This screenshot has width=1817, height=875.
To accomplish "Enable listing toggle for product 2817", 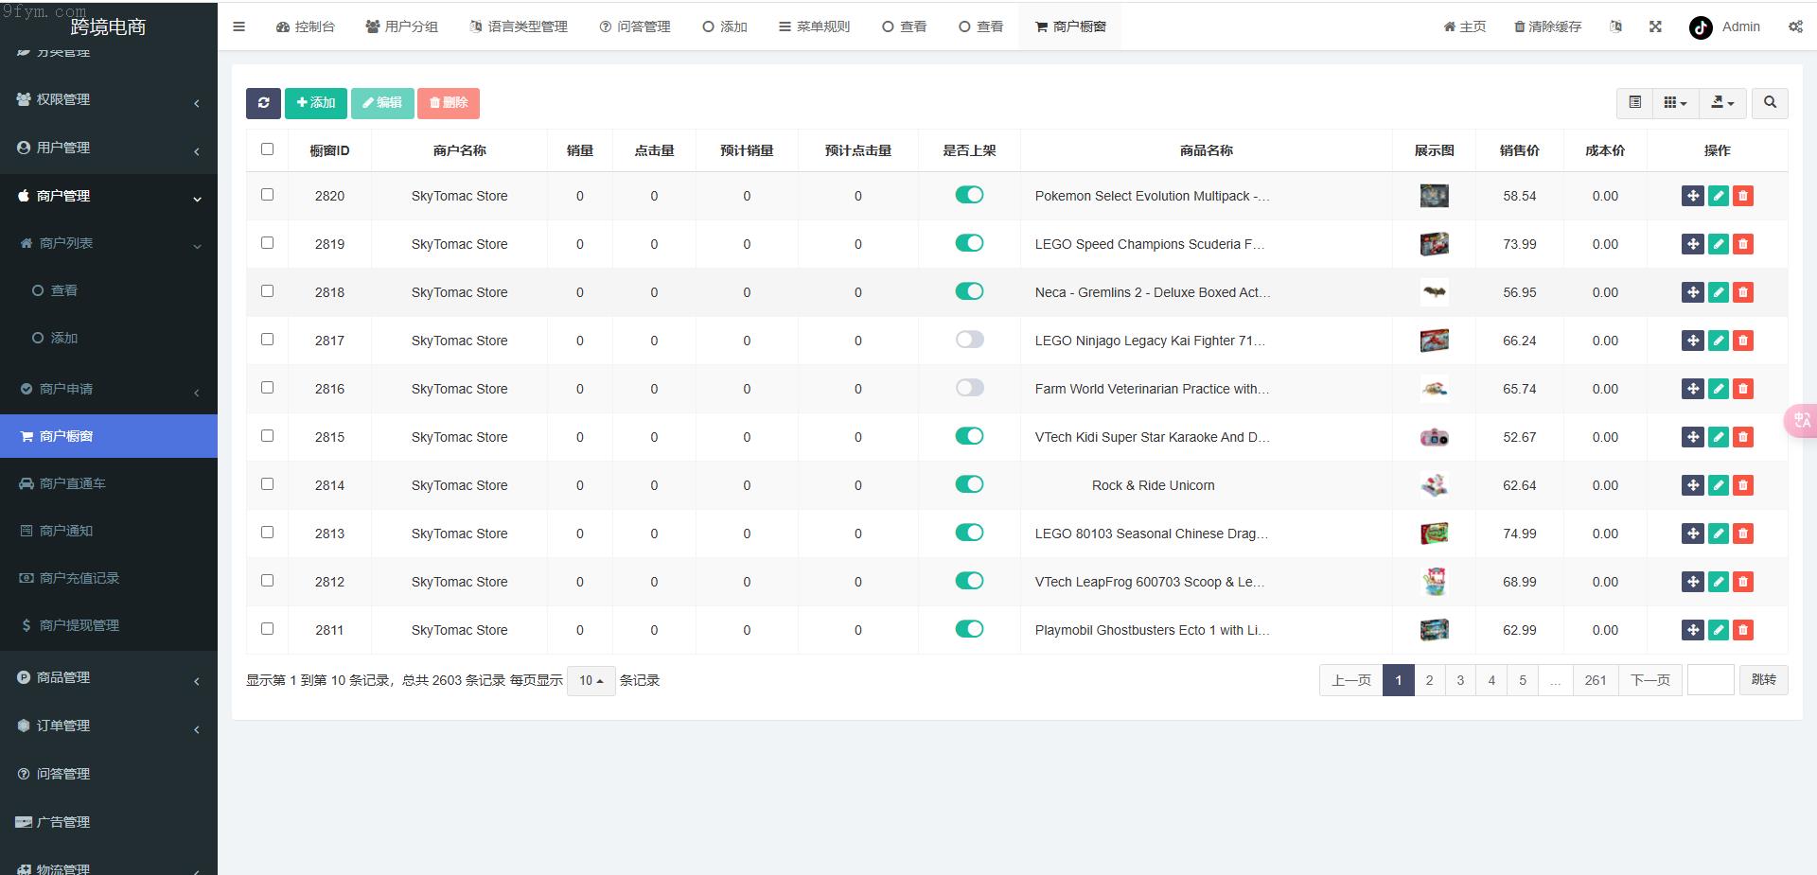I will (x=969, y=340).
